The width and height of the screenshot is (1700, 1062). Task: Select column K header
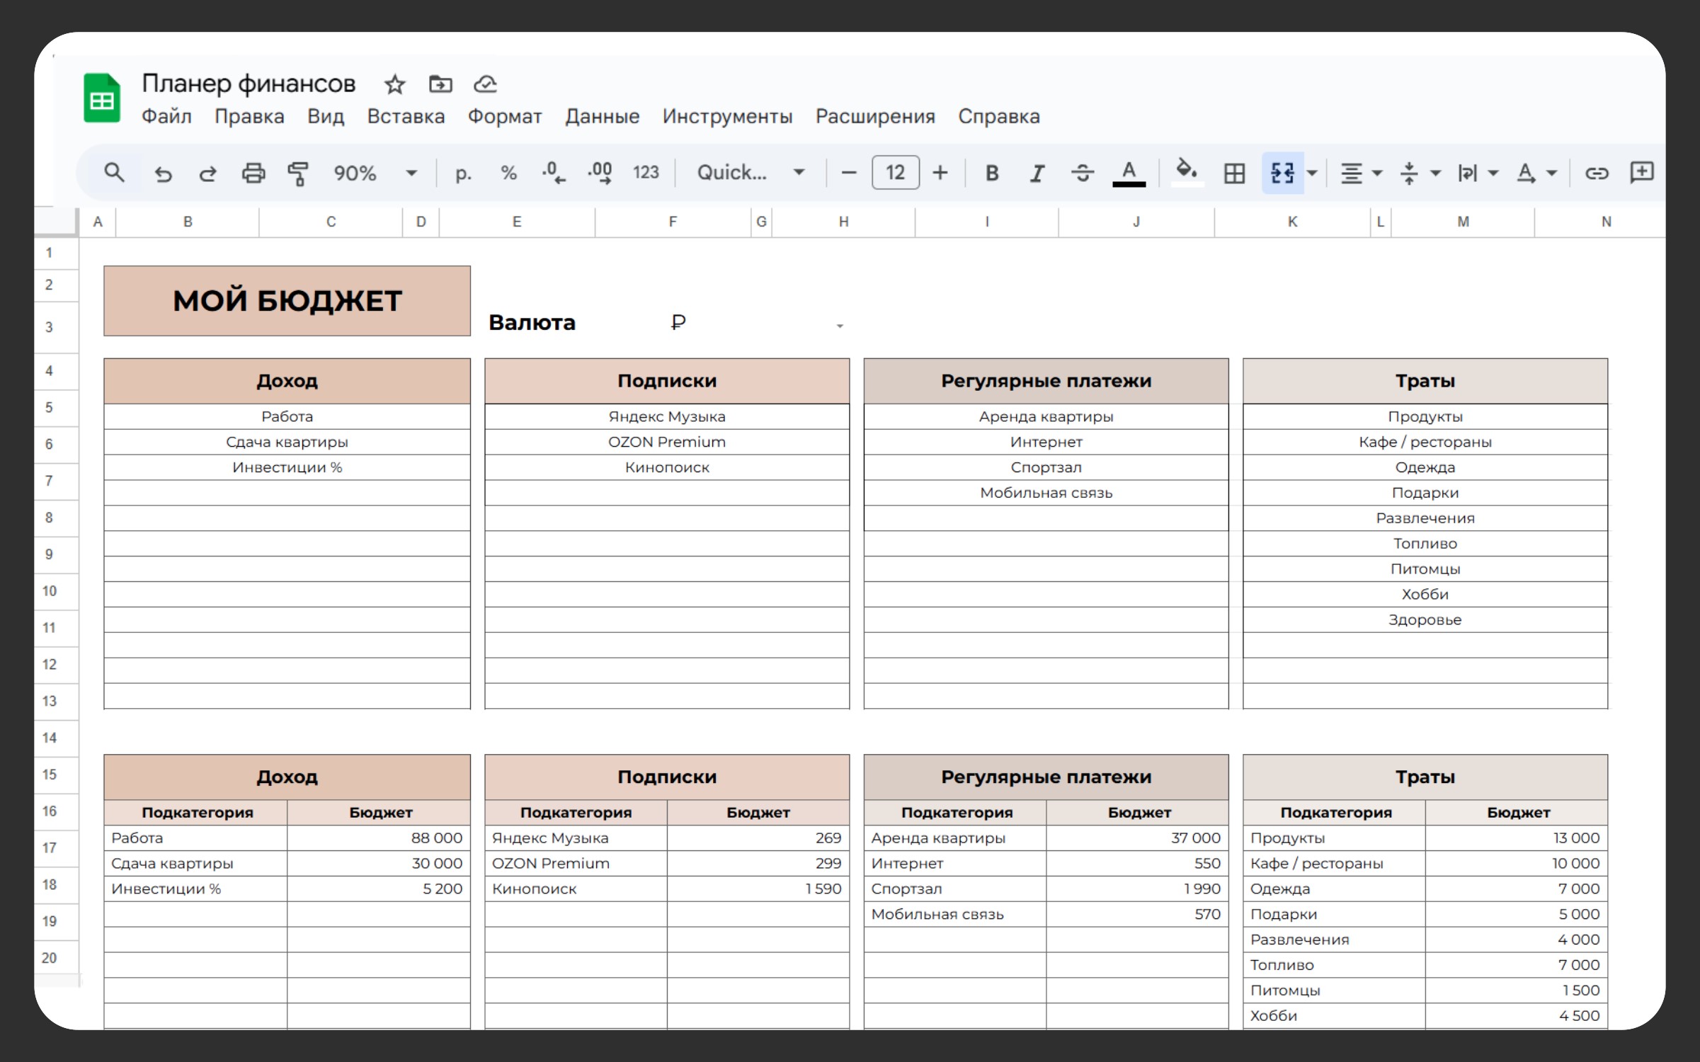click(x=1292, y=222)
